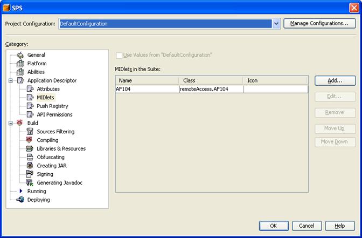Toggle Use Values from DefaultConfiguration checkbox

[119, 55]
